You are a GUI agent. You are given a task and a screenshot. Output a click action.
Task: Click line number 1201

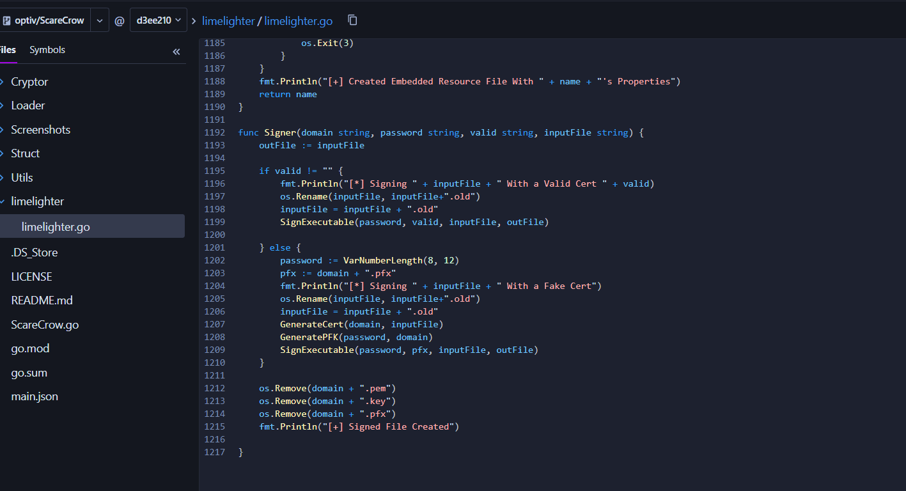[x=214, y=247]
